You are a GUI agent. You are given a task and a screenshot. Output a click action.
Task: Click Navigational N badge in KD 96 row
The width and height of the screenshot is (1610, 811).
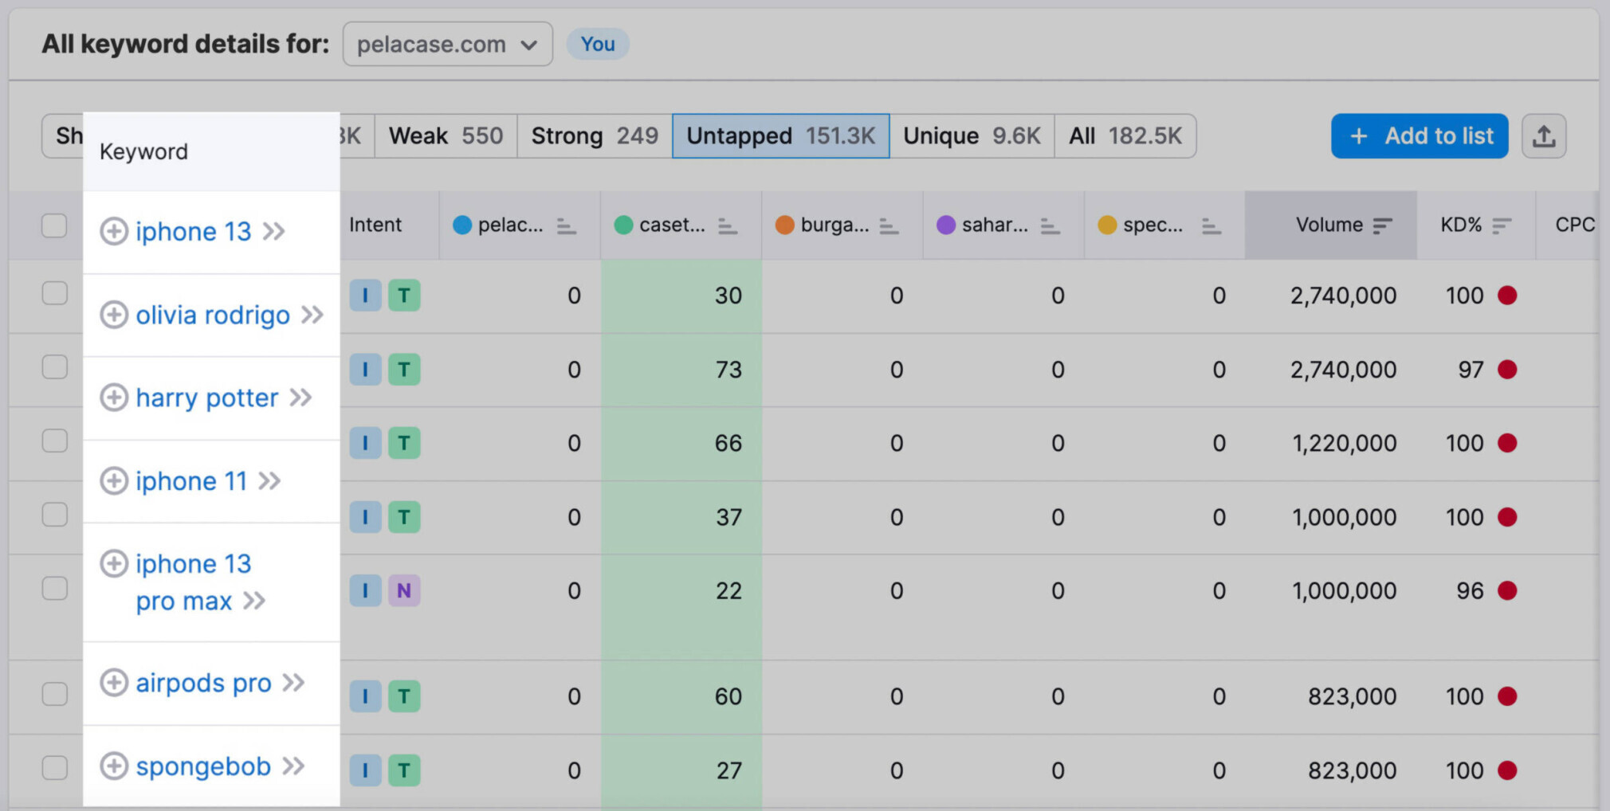point(404,590)
